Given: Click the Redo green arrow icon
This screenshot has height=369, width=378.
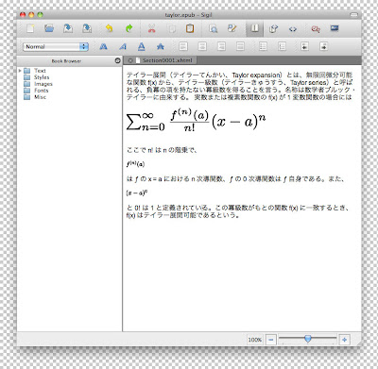Looking at the screenshot, I should pyautogui.click(x=129, y=28).
